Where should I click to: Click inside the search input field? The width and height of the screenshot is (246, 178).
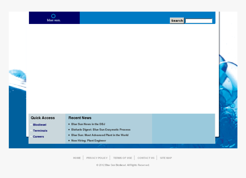coord(199,21)
